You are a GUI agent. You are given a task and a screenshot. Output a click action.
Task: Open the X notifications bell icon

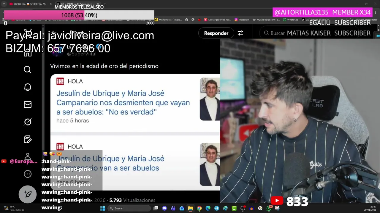[28, 87]
